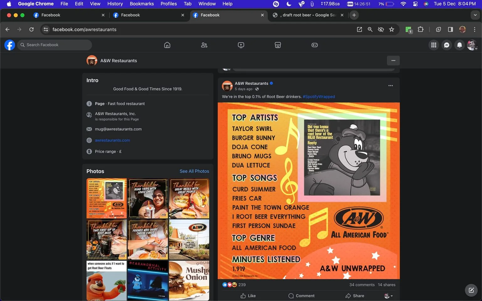Open the Friends Who Share Cheese Curds photo
The image size is (482, 301).
[x=148, y=240]
